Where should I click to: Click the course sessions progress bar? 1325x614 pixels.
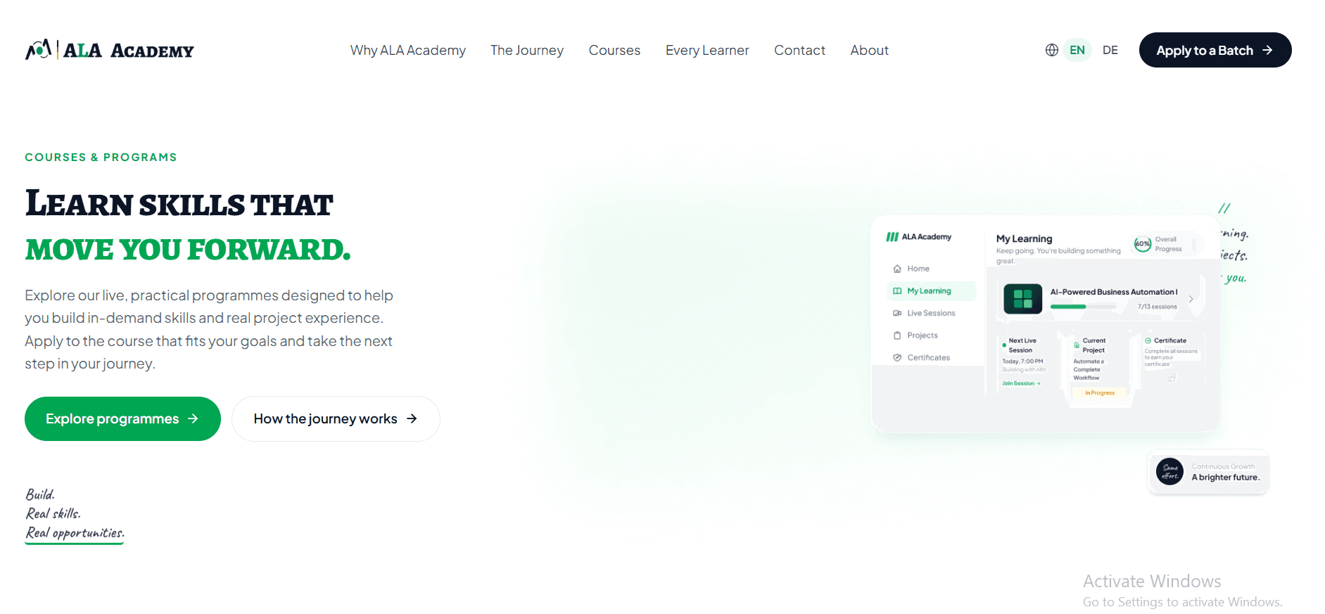[1084, 307]
